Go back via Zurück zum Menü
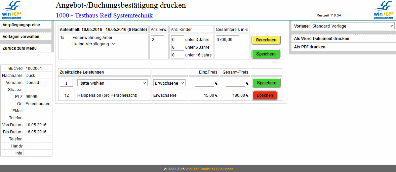This screenshot has height=172, width=396. coord(19,48)
